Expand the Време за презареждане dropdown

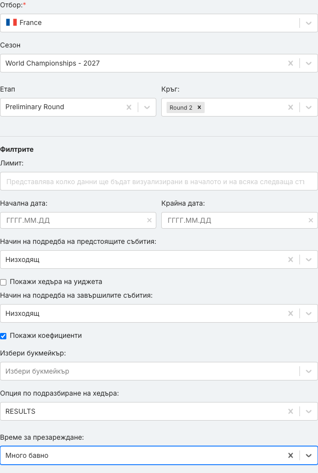pyautogui.click(x=308, y=455)
